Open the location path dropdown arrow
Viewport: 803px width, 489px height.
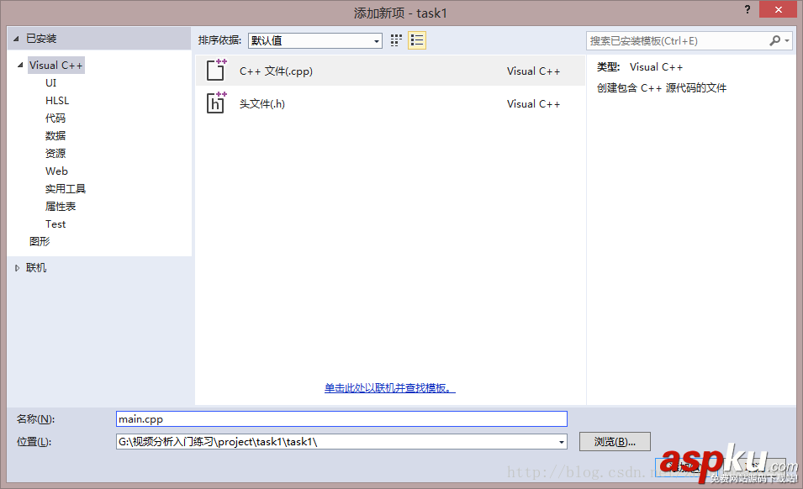coord(562,442)
